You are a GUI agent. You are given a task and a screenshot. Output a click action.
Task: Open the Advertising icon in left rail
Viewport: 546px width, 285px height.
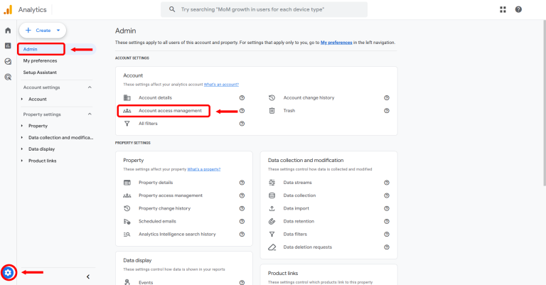(8, 77)
